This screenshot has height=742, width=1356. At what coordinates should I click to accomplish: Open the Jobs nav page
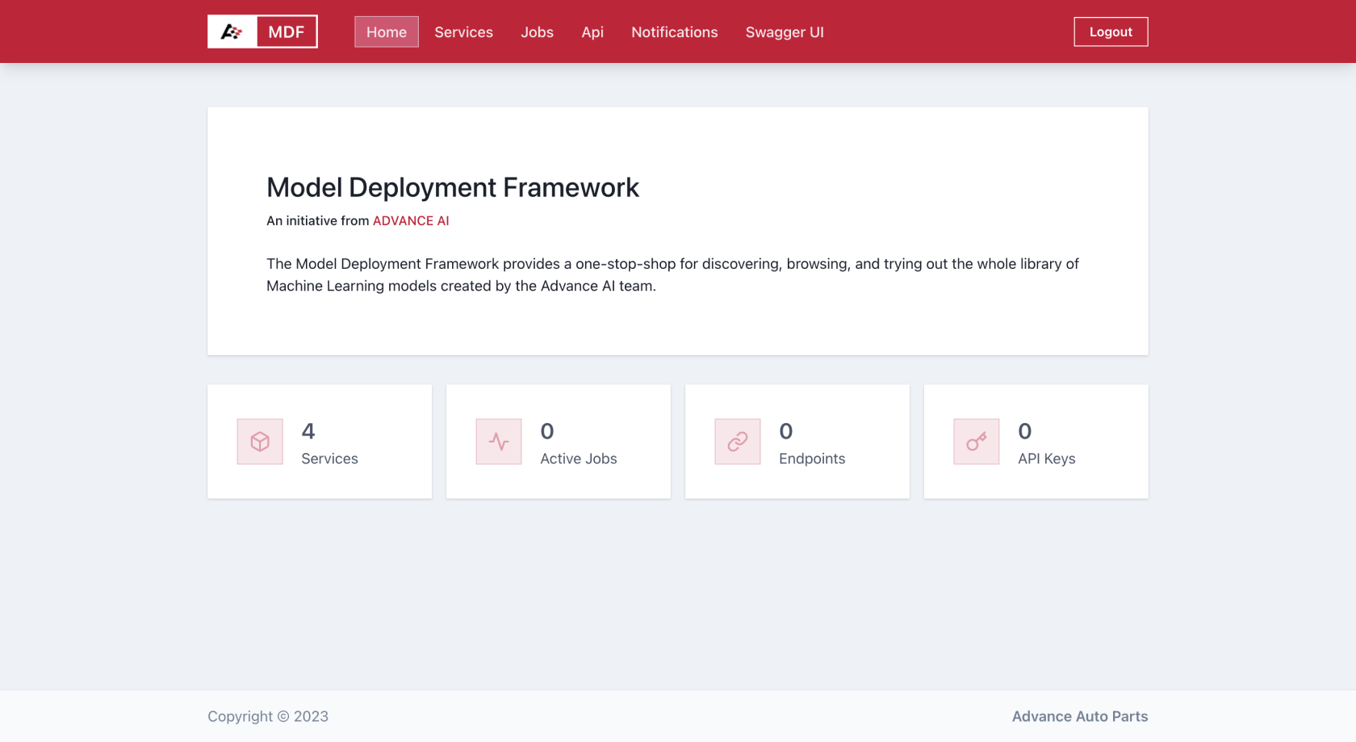pos(537,31)
